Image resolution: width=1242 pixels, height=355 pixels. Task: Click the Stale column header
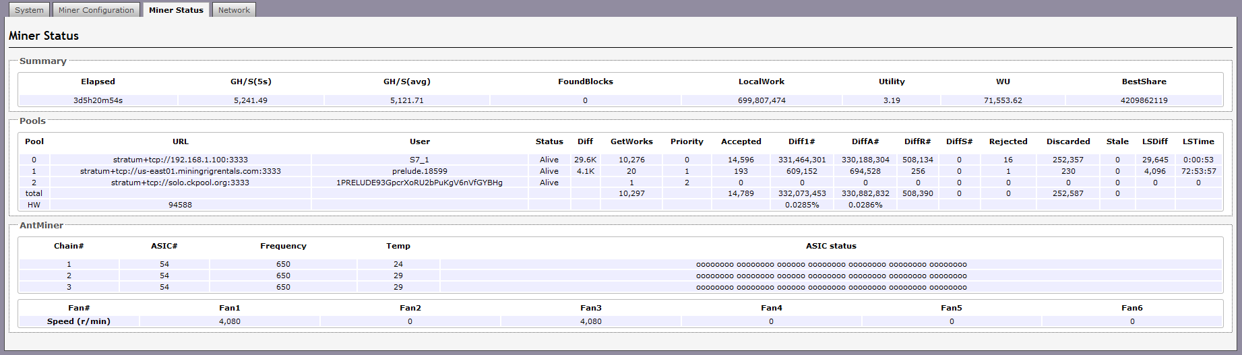(1117, 141)
